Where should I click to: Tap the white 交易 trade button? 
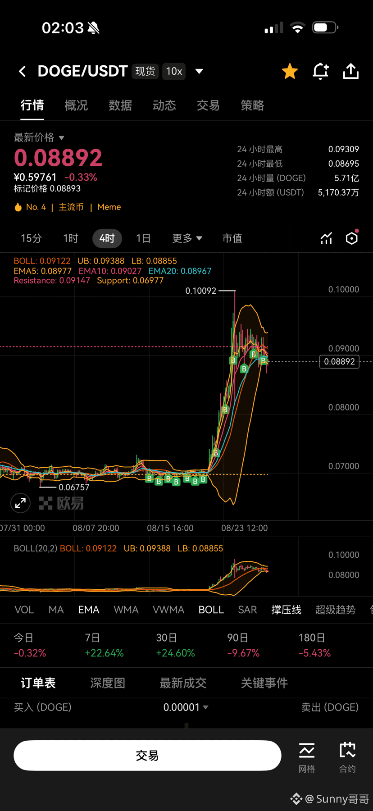(147, 756)
